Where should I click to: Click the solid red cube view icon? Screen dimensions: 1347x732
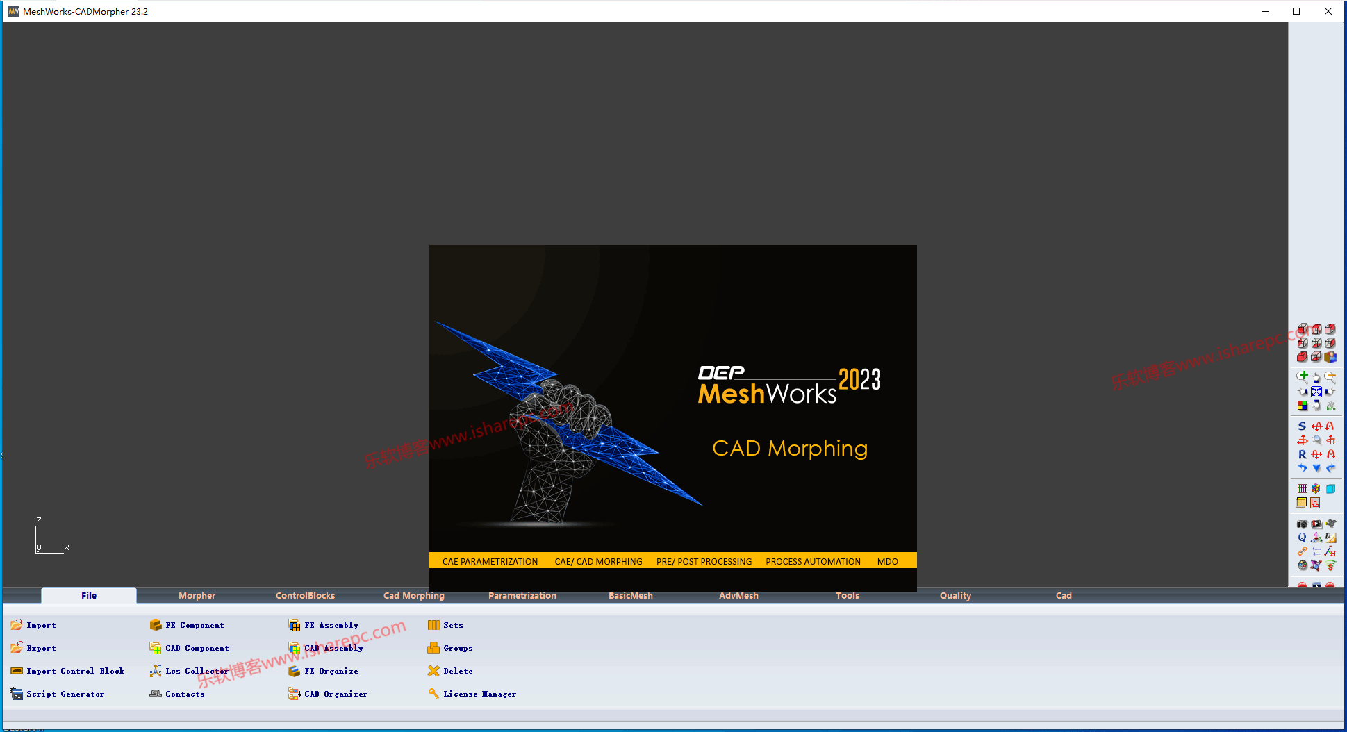1302,357
